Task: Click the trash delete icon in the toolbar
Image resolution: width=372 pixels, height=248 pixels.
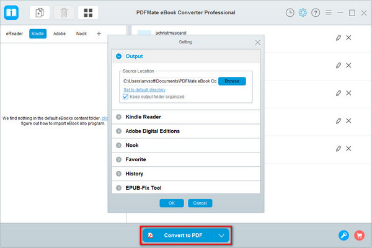Action: (x=64, y=12)
